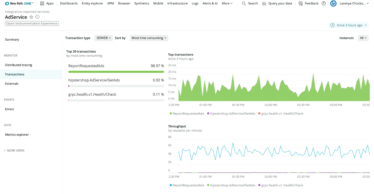Toggle hipstershop.AdService/GetAds legend in Throughput chart
This screenshot has height=194, width=374.
point(231,185)
